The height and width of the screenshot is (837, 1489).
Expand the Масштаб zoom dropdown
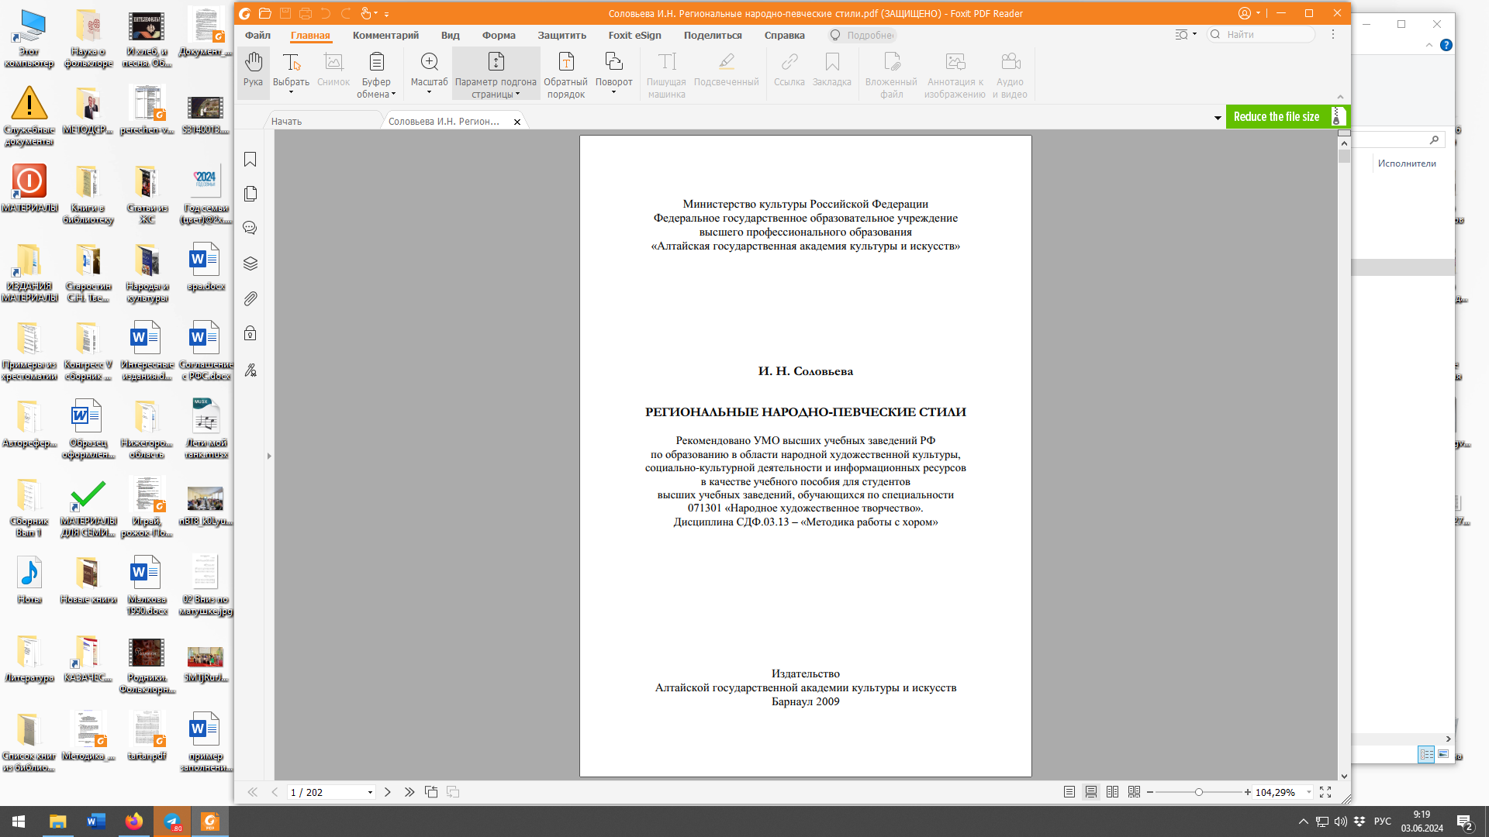pyautogui.click(x=429, y=92)
